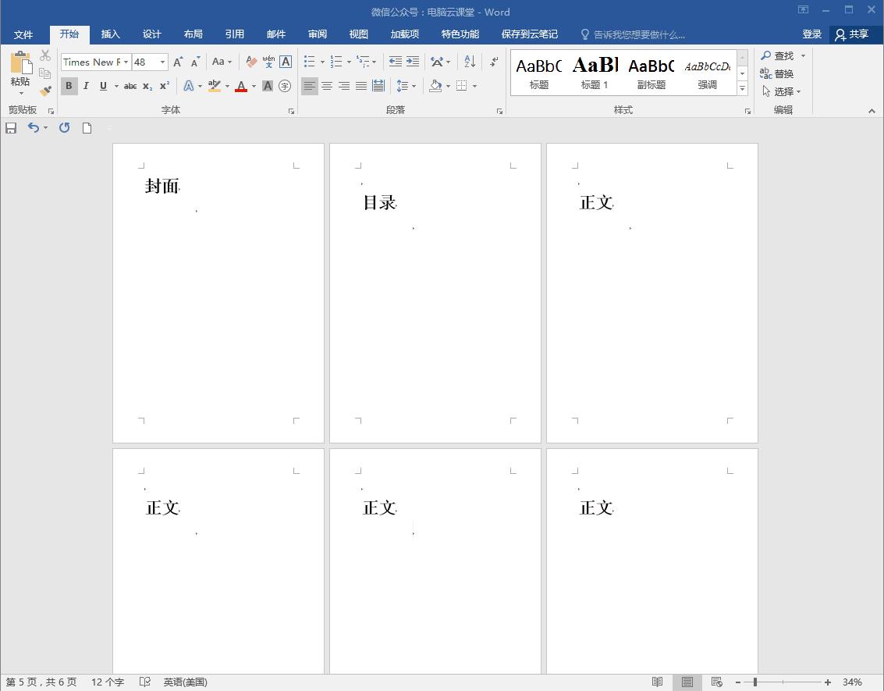Click the Increase Indent icon
This screenshot has height=691, width=884.
click(411, 60)
